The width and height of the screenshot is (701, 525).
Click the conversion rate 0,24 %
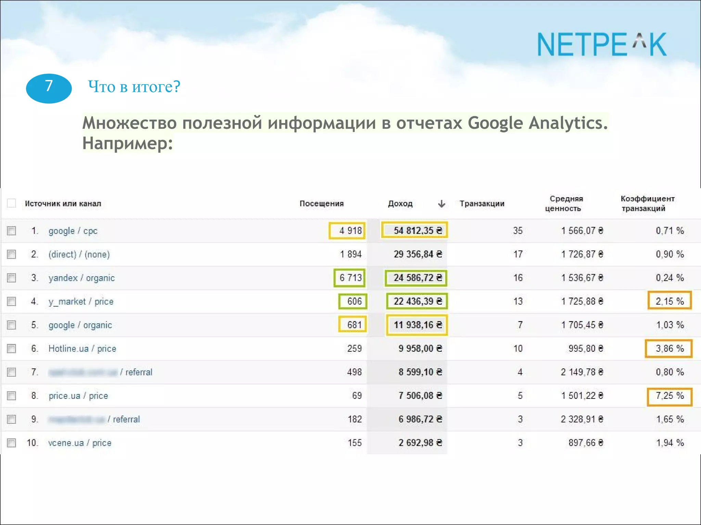[670, 278]
